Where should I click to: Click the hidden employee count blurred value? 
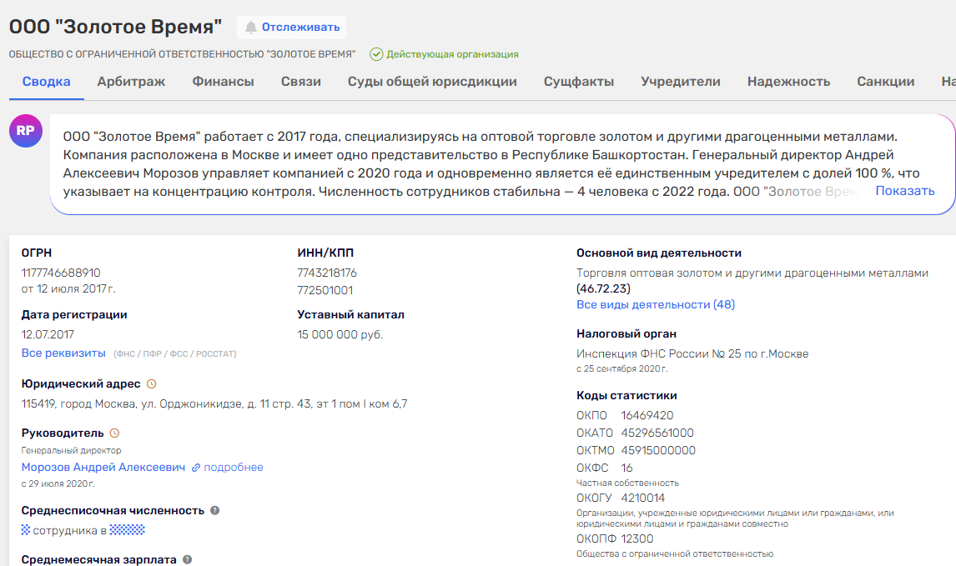tap(26, 530)
